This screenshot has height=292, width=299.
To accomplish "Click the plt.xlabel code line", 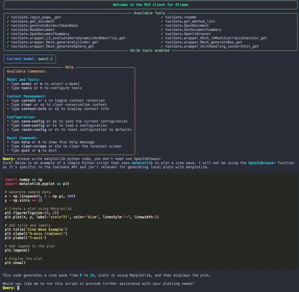I will (36, 234).
